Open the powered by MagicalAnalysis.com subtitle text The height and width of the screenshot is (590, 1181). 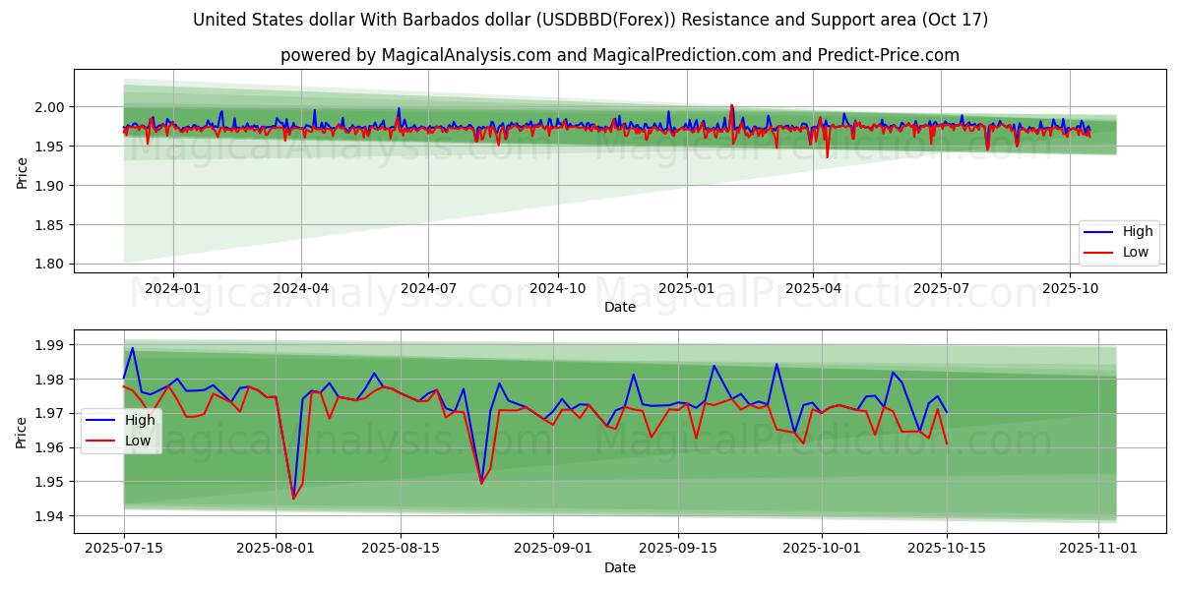619,55
